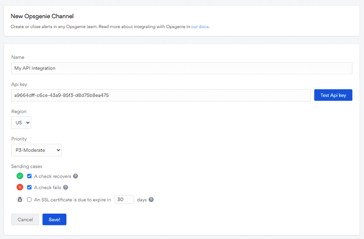Click the 'Api key' field label
364x239 pixels.
point(19,84)
